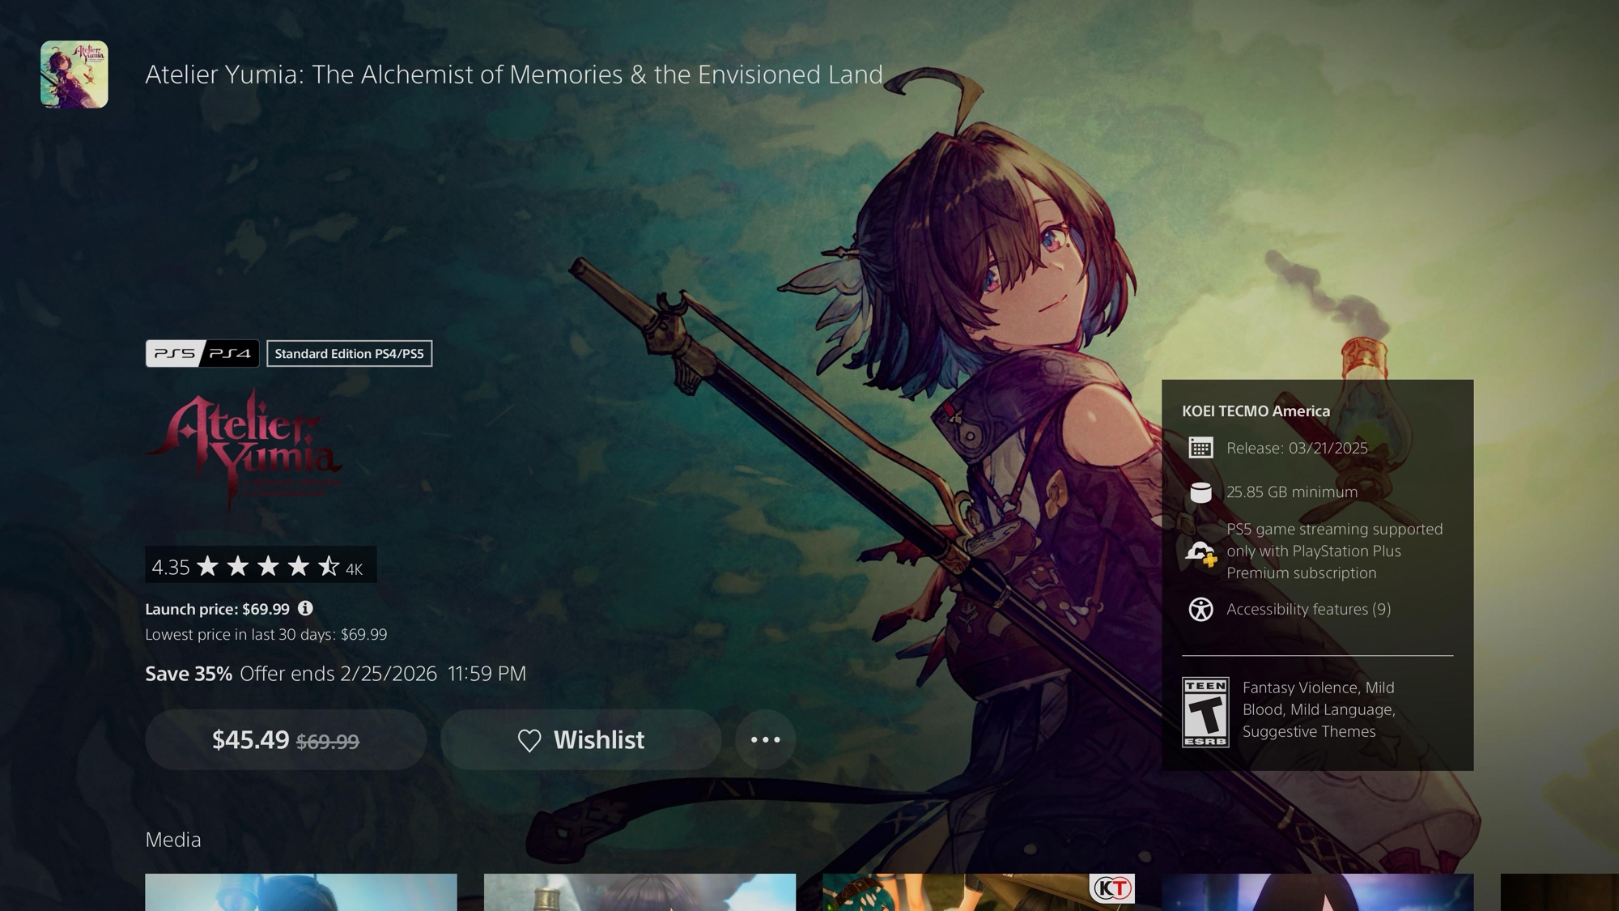This screenshot has width=1619, height=911.
Task: Open the 4.35 star rating panel
Action: tap(261, 565)
